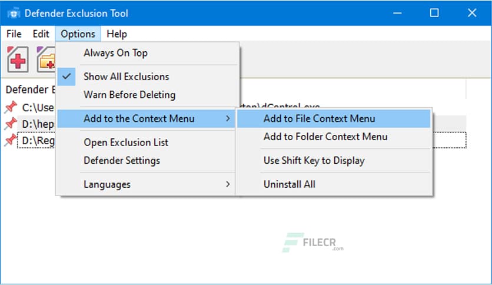This screenshot has height=285, width=492.
Task: Click the Defender Exclusion Tool title bar icon
Action: click(x=14, y=14)
